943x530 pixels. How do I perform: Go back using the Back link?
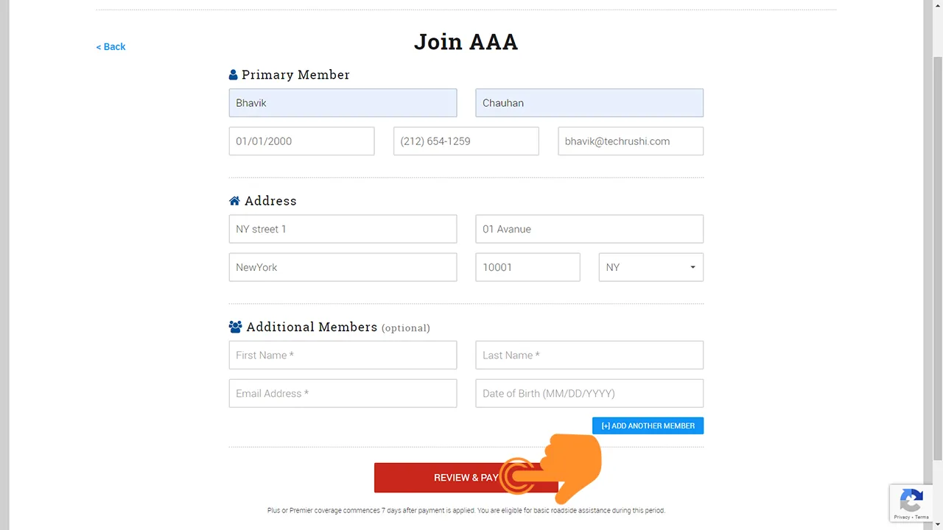pyautogui.click(x=111, y=46)
